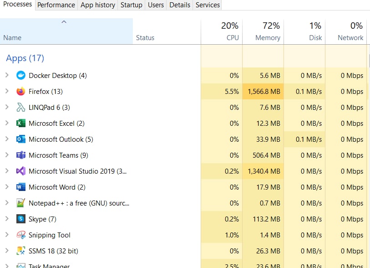Expand the SSMS 18 process group

7,251
